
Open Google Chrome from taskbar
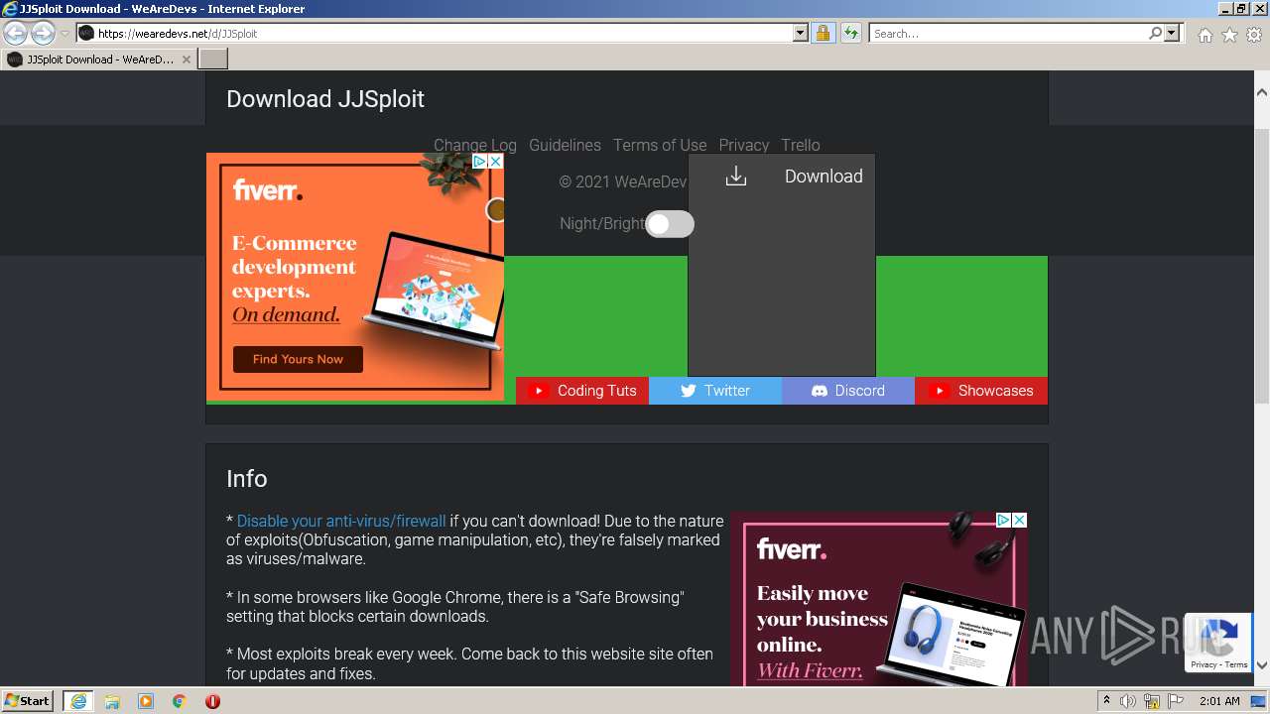click(180, 701)
